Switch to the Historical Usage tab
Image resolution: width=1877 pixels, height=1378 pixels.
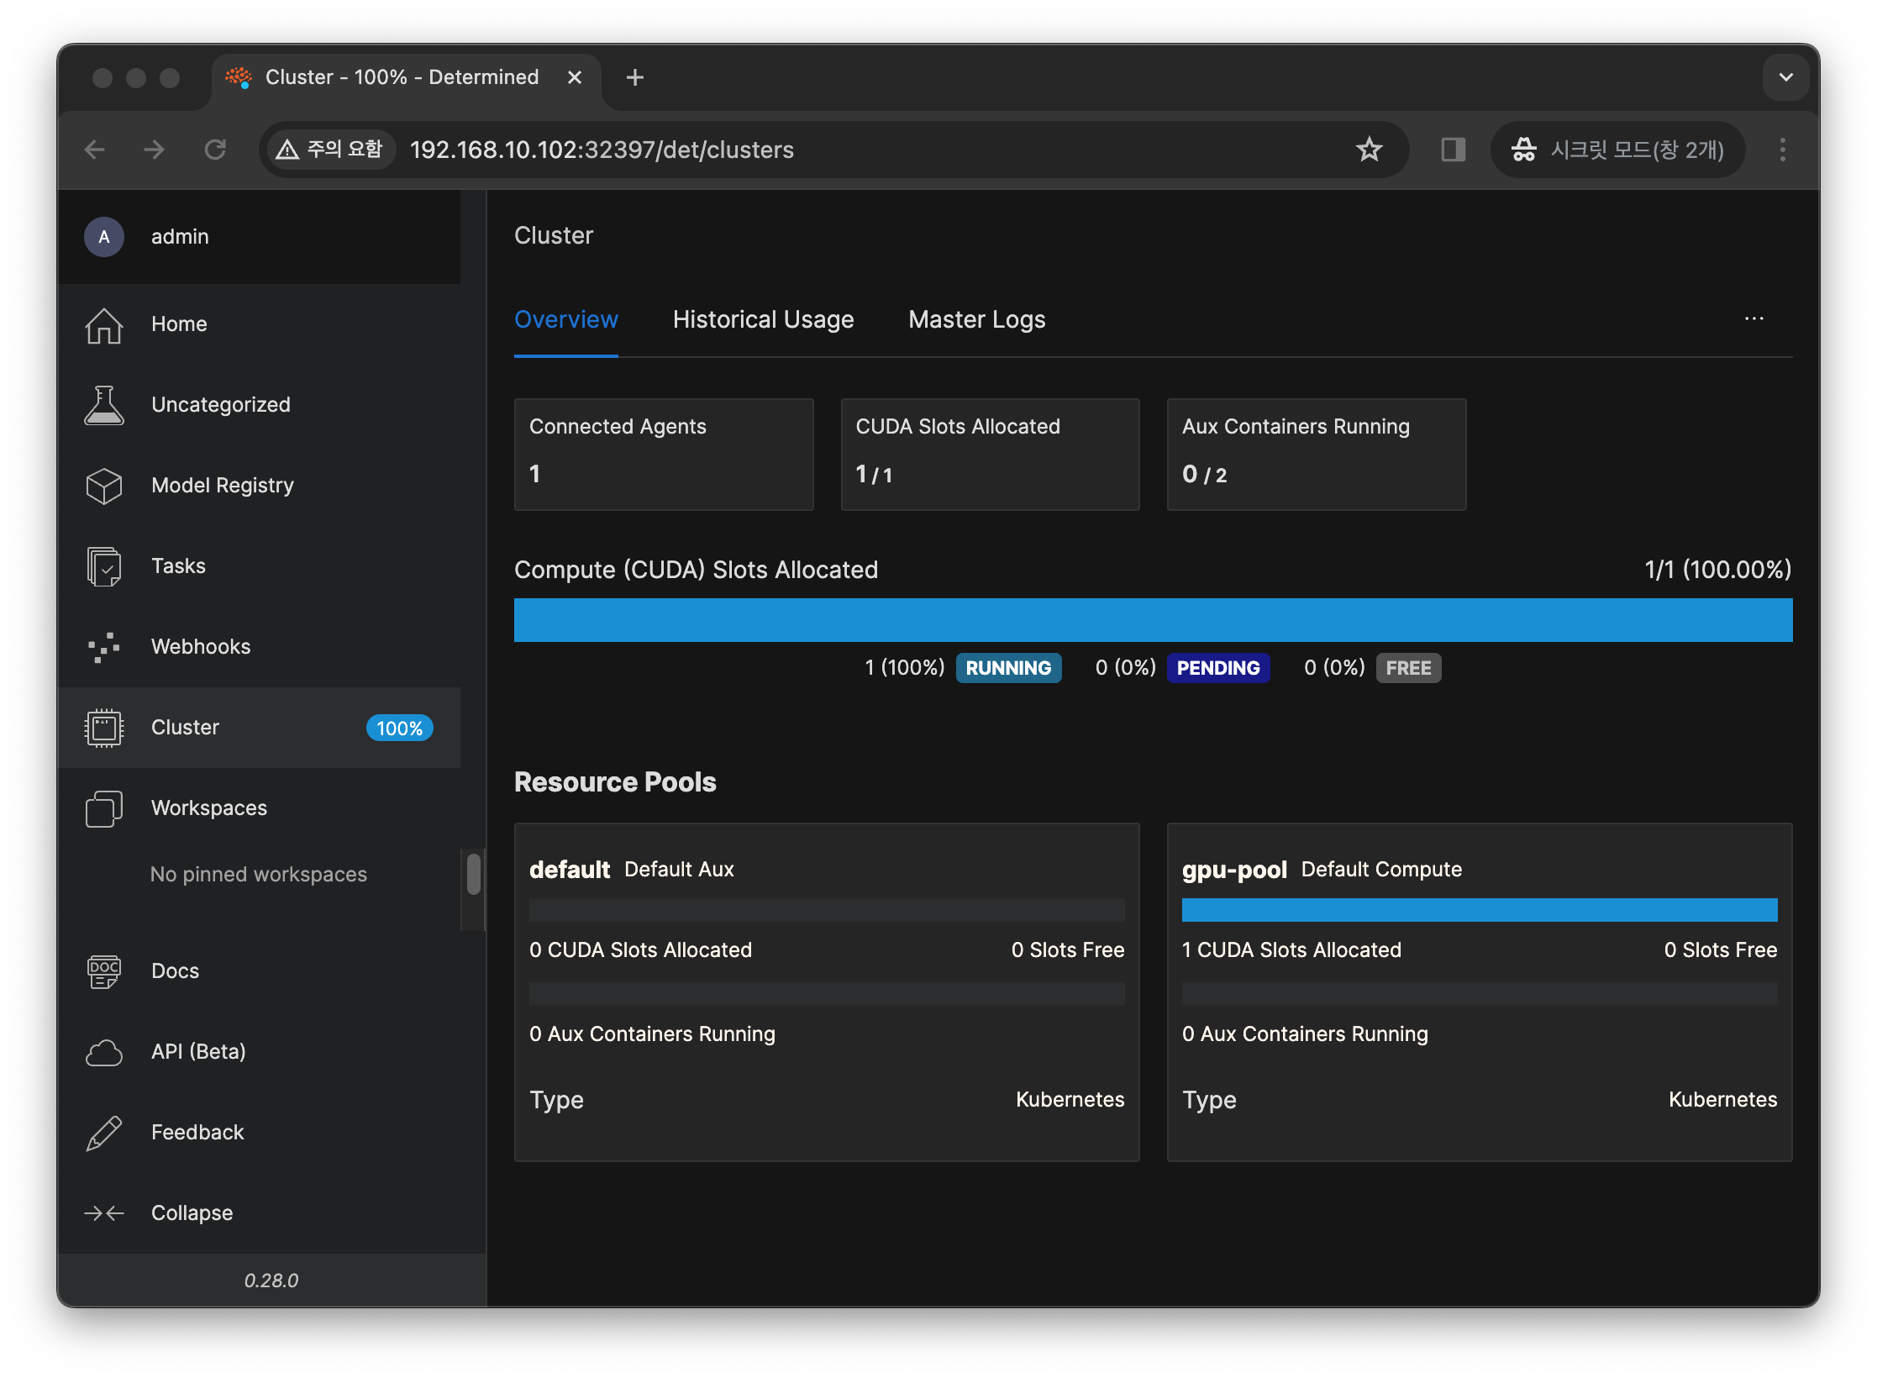(763, 320)
